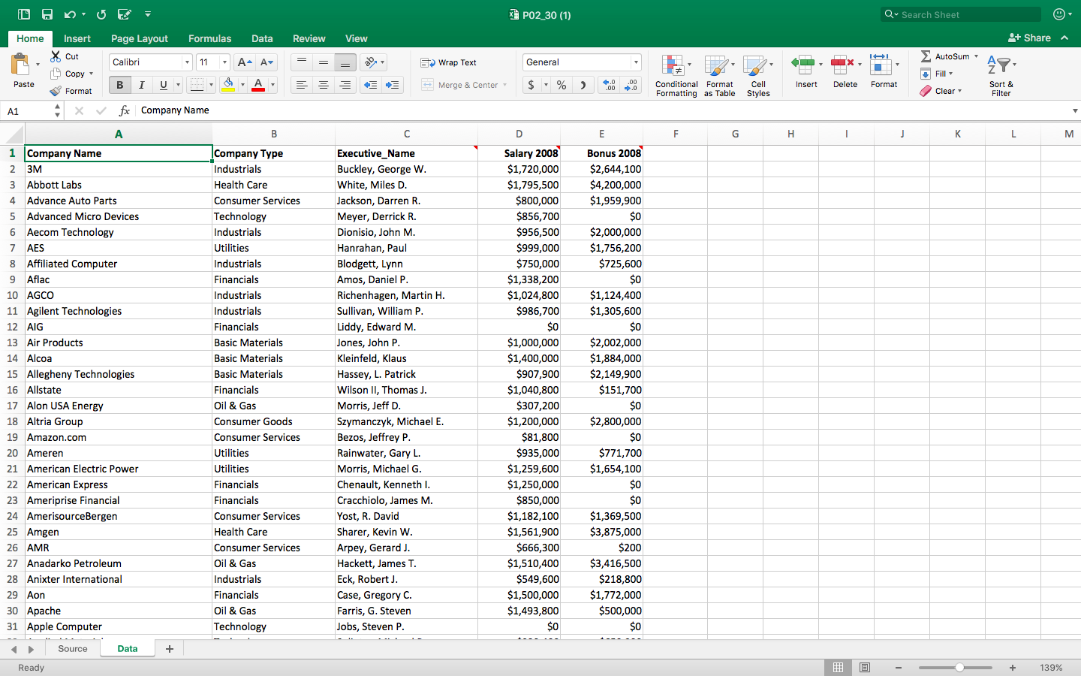Click the Save icon in title bar
1081x676 pixels.
point(47,14)
